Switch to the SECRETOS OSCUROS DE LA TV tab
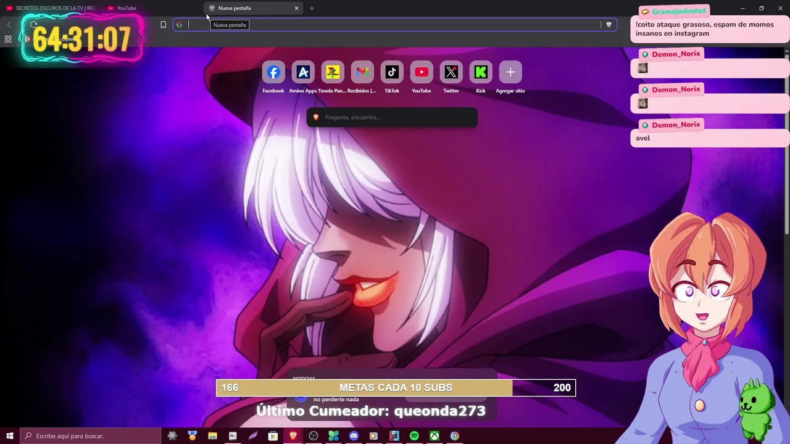The height and width of the screenshot is (444, 790). 51,8
